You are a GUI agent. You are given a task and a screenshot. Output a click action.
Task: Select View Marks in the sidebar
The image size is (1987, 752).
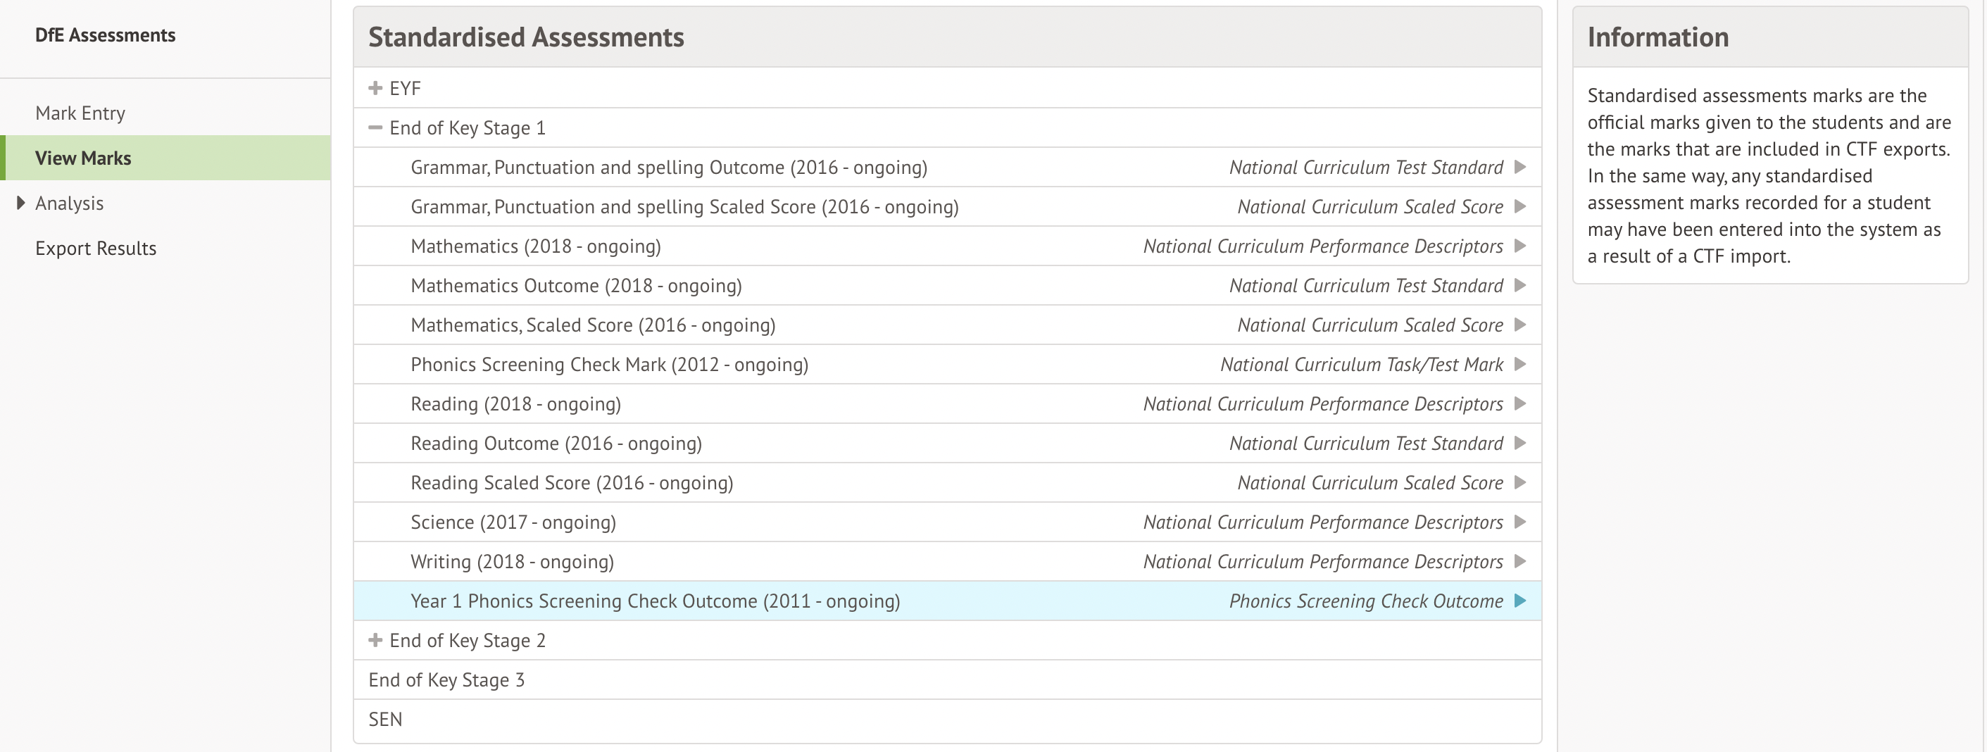pos(83,158)
